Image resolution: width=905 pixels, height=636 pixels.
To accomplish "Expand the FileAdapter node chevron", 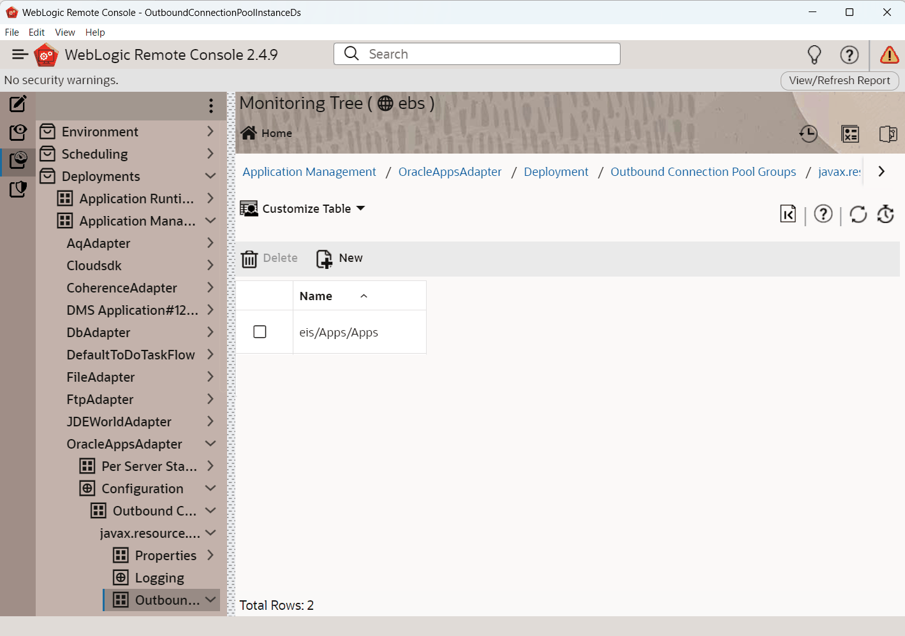I will tap(210, 377).
